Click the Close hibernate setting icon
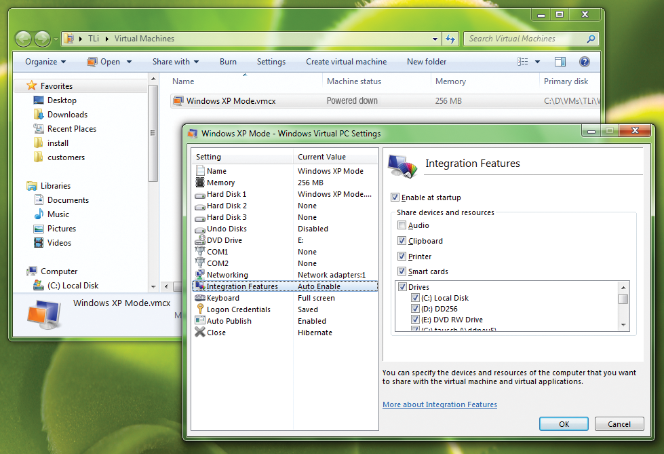The width and height of the screenshot is (664, 454). 199,333
